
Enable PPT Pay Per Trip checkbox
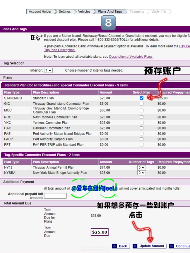141,145
